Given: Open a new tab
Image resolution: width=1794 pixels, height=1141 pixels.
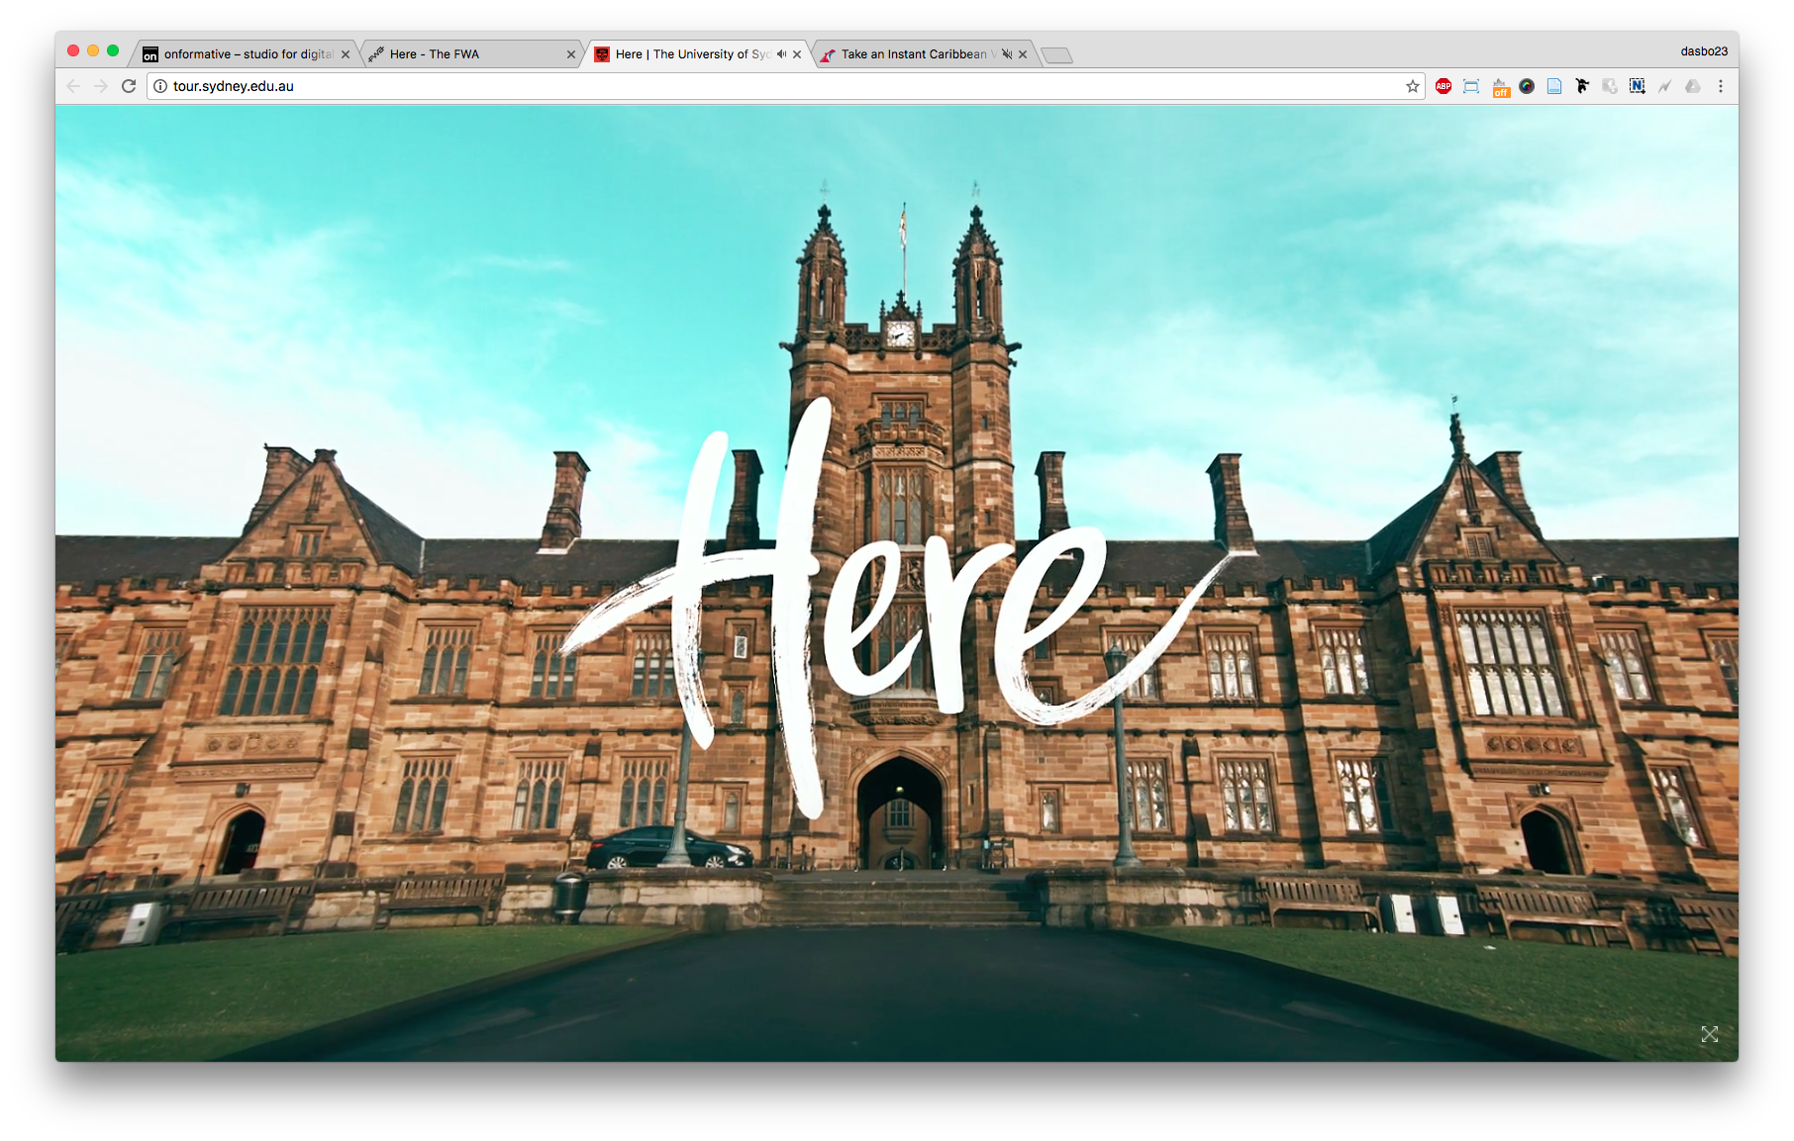Looking at the screenshot, I should (x=1057, y=55).
